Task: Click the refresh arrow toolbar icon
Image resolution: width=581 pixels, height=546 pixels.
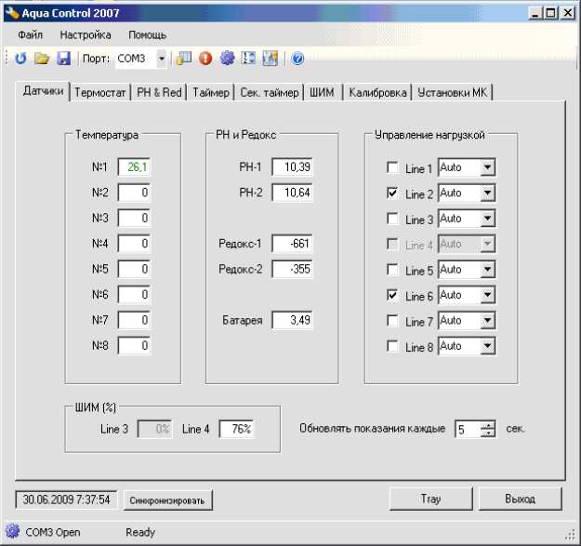Action: coord(20,59)
